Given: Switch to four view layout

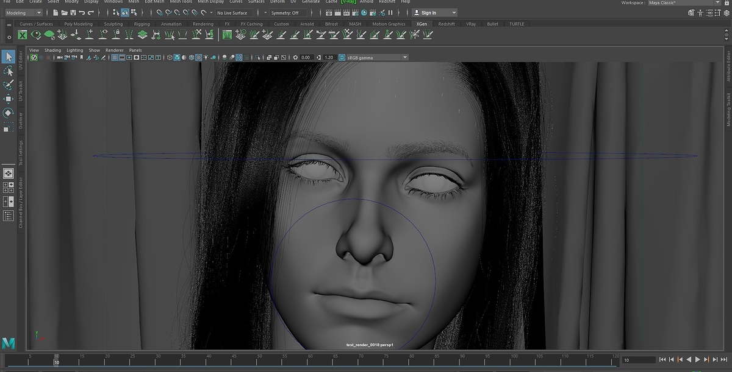Looking at the screenshot, I should coord(9,188).
